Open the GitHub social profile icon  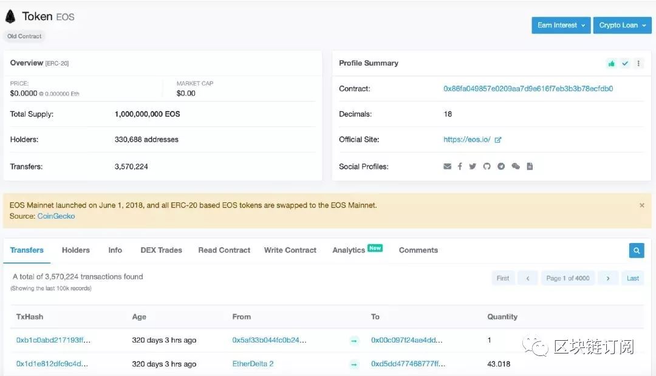[x=487, y=166]
